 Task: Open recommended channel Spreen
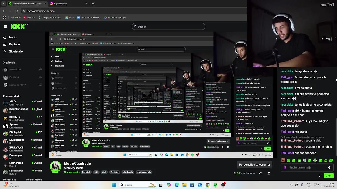click(x=22, y=126)
